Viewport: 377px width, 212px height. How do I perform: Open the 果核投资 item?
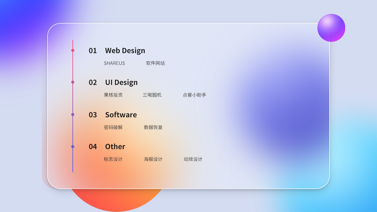click(113, 95)
